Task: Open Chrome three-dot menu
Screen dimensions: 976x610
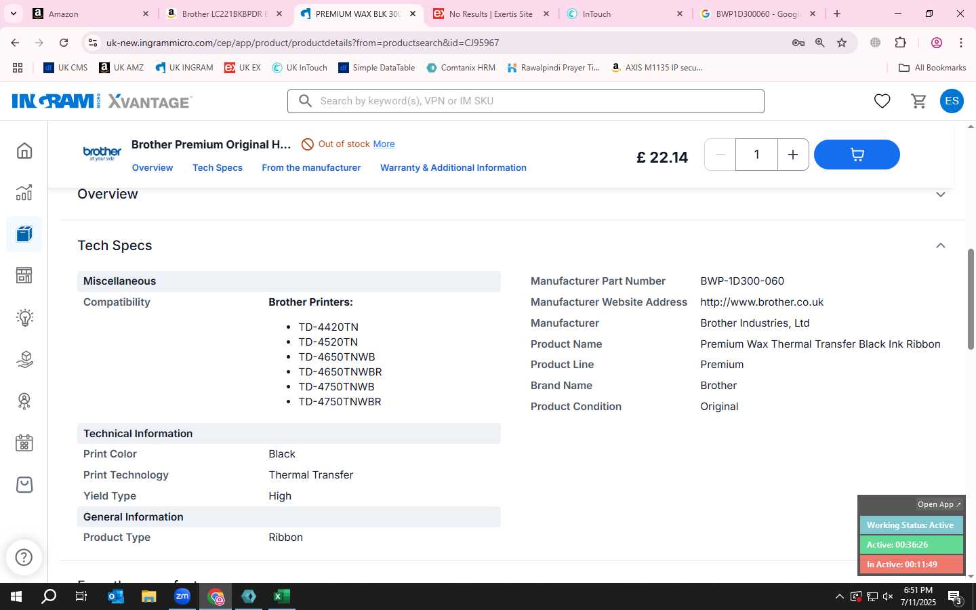Action: (960, 43)
